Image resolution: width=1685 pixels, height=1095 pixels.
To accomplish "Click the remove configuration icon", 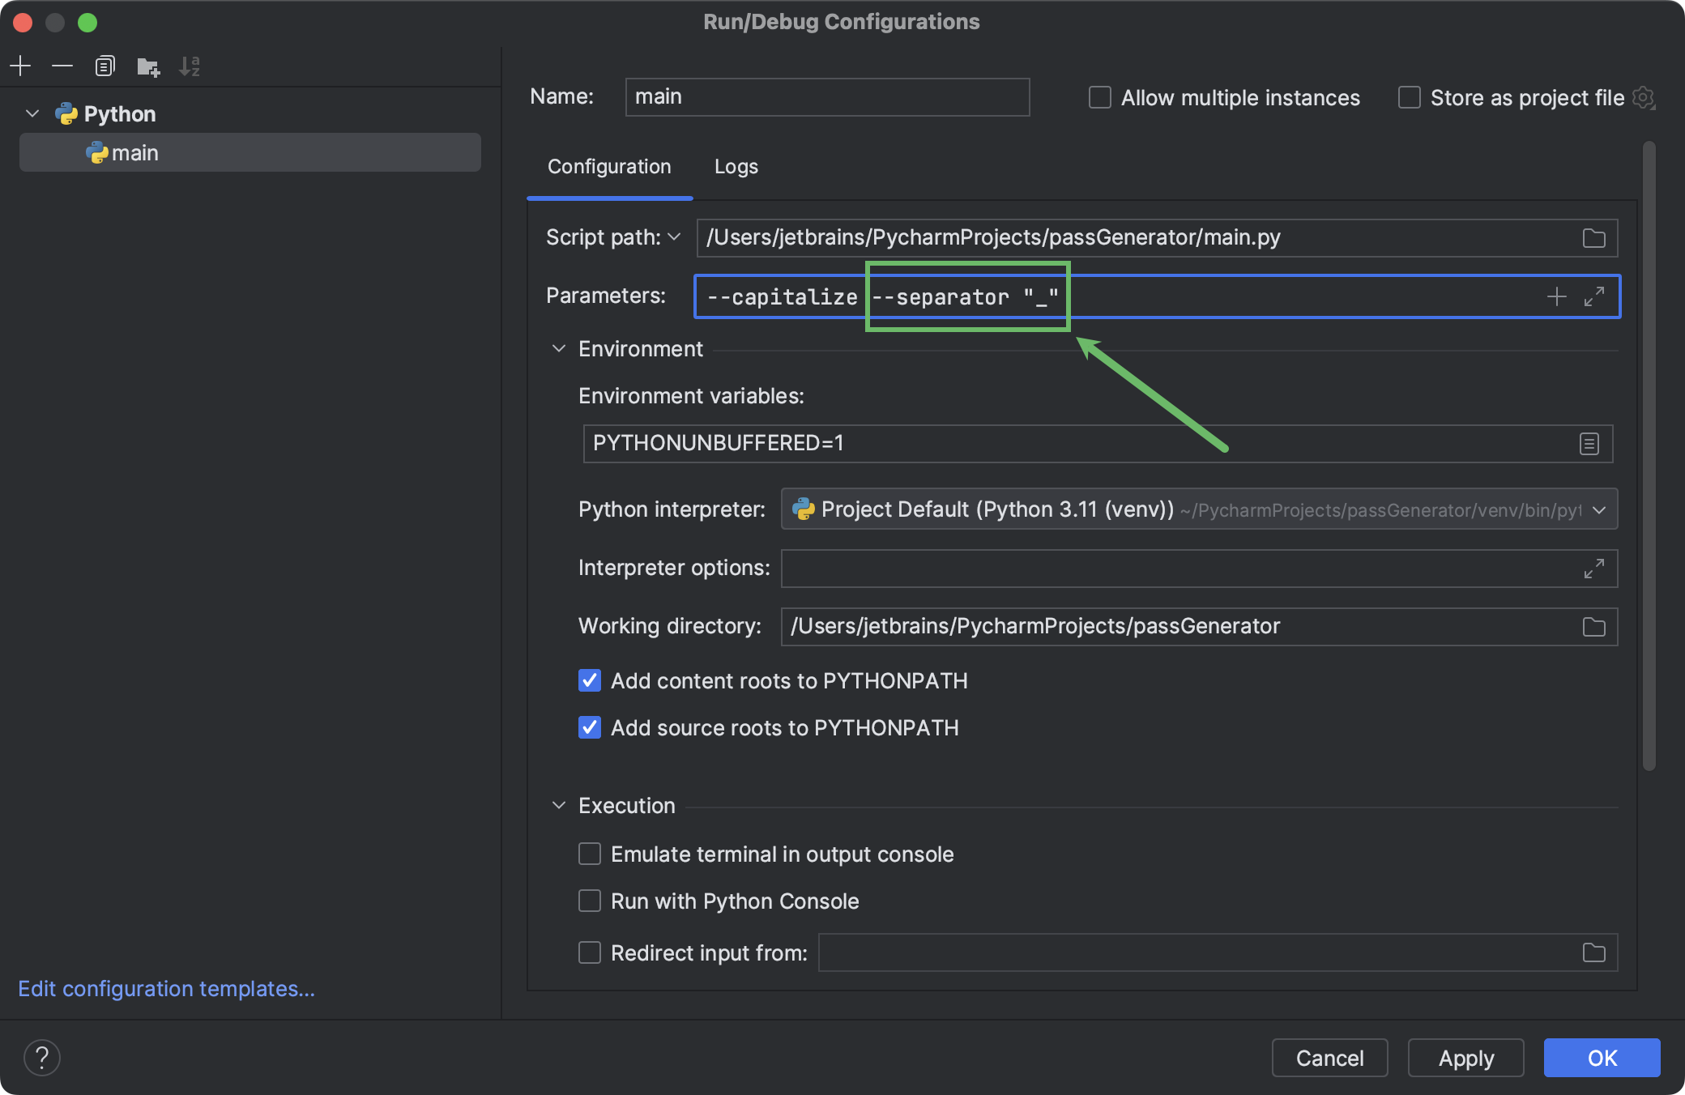I will [x=62, y=65].
